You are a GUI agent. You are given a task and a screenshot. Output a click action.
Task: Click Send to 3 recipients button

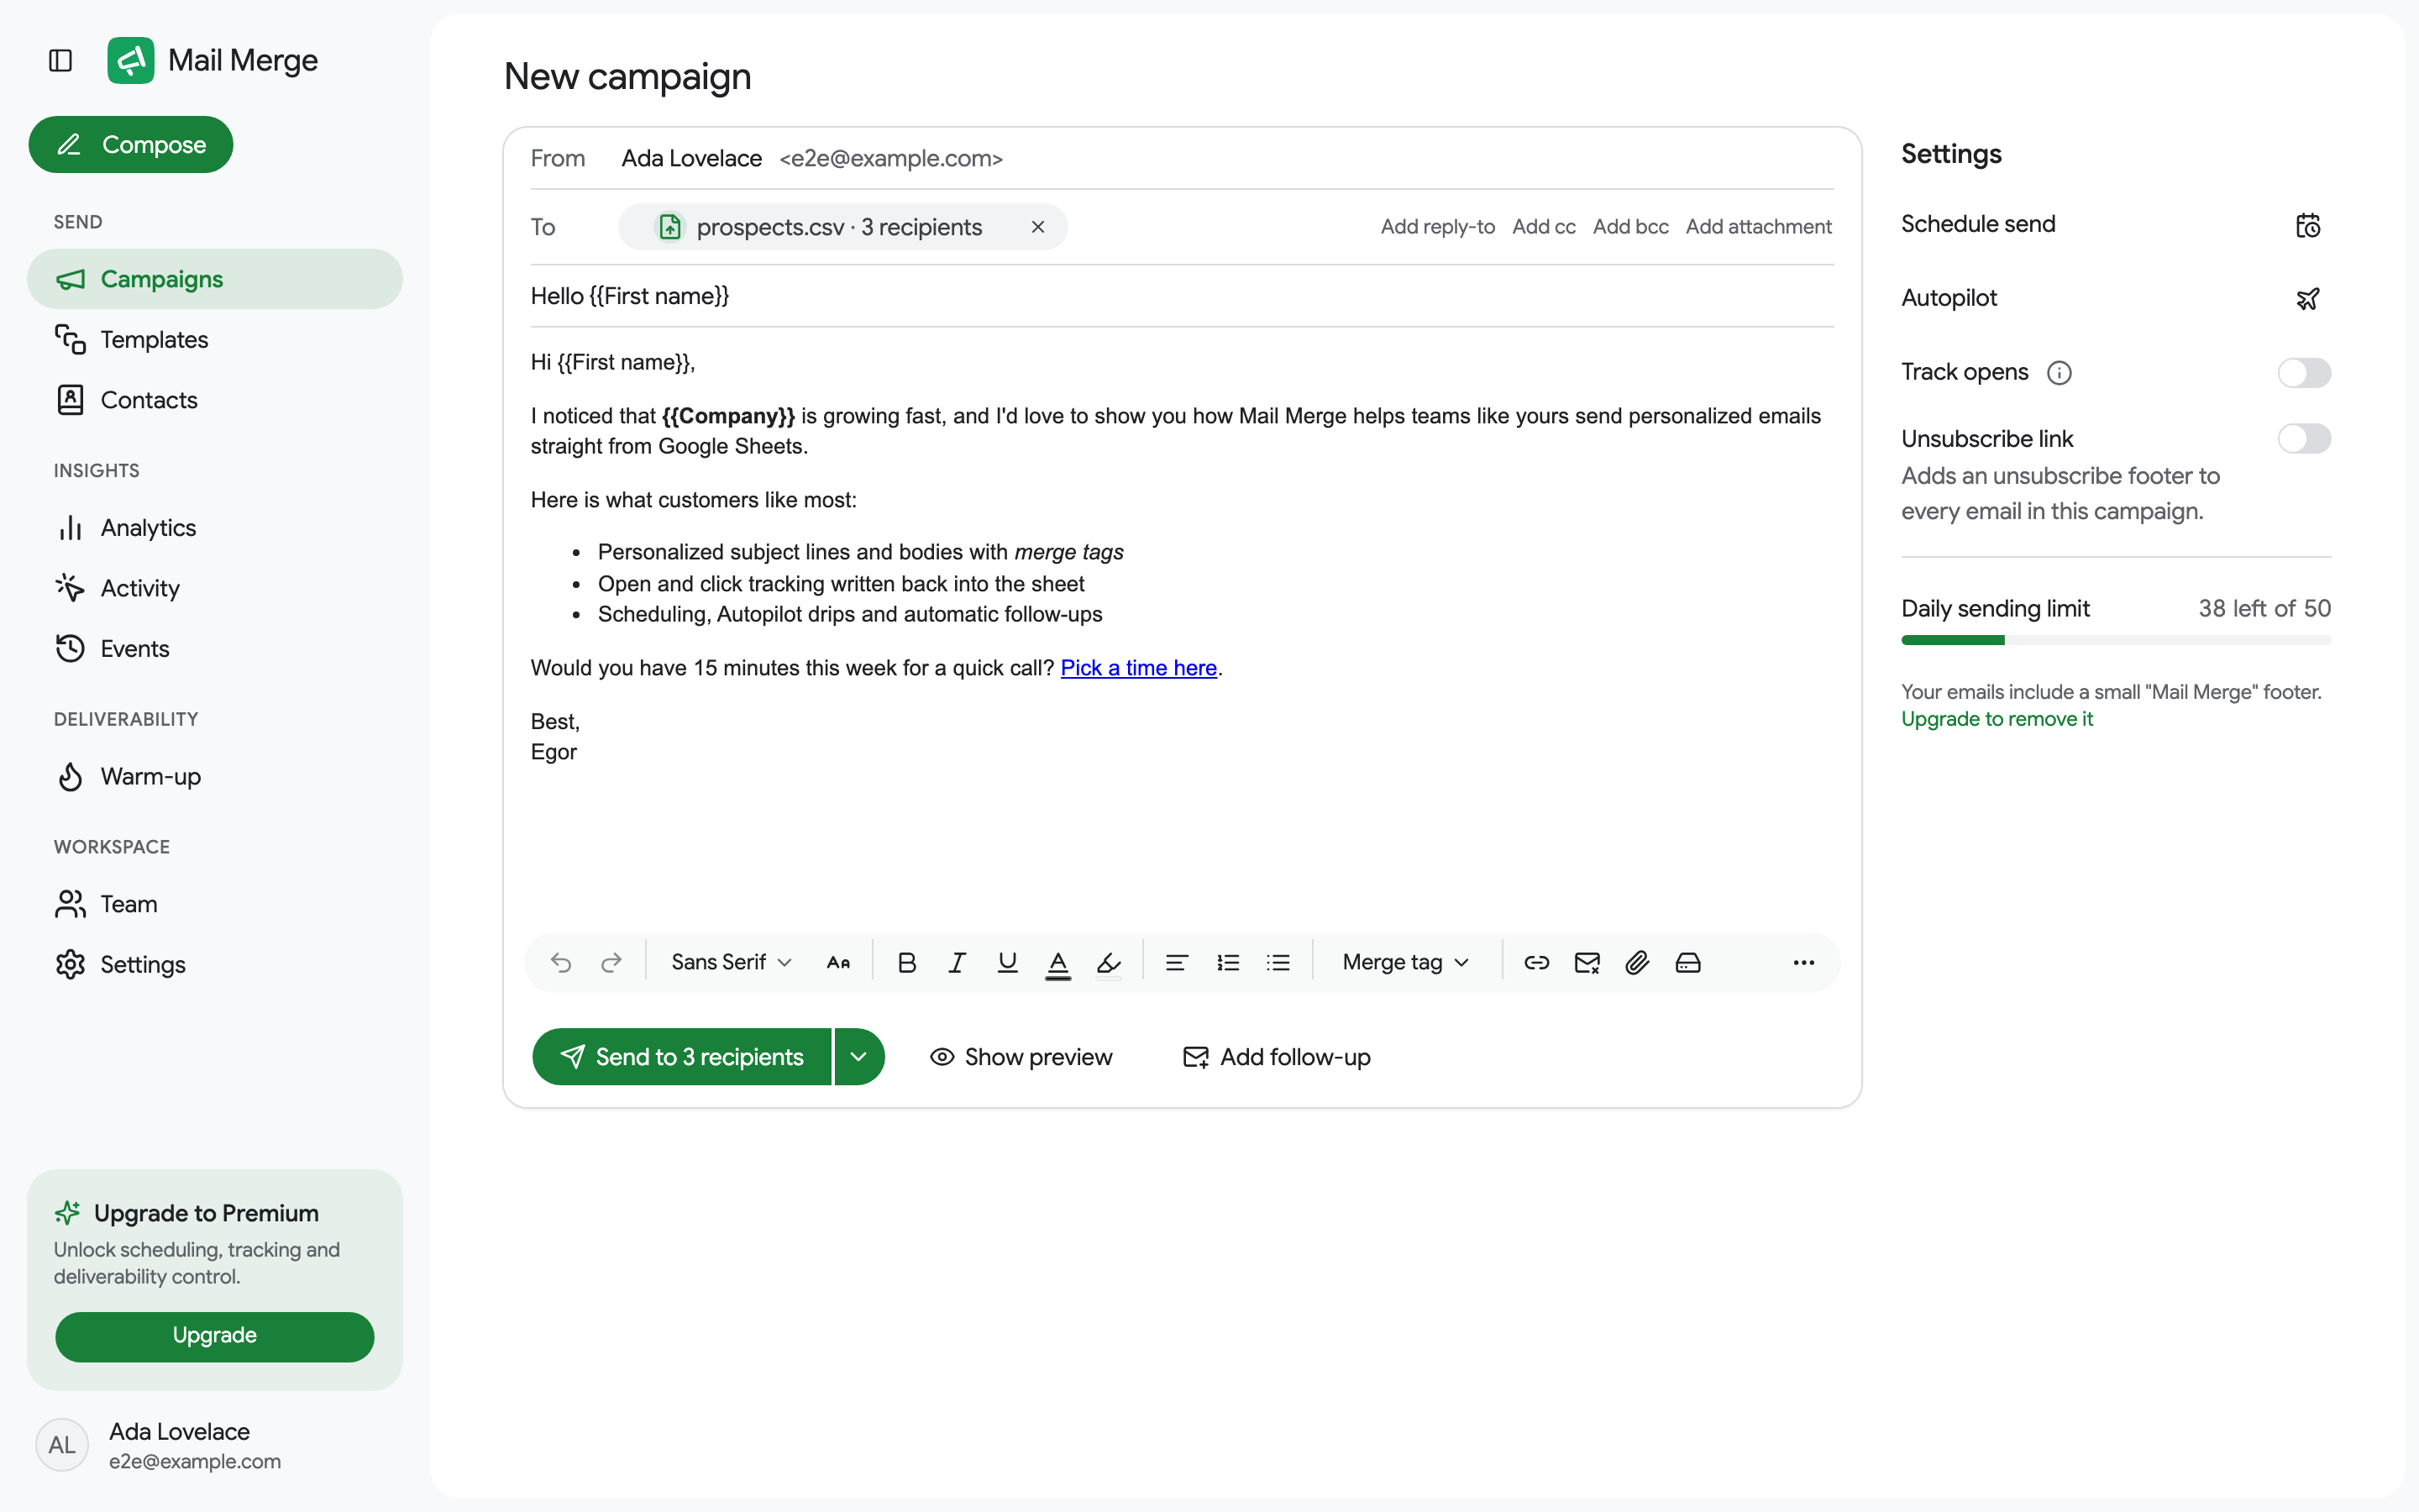pyautogui.click(x=682, y=1057)
